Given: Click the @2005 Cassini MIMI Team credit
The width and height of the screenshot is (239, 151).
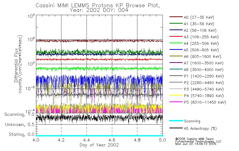Looking at the screenshot, I should tap(194, 139).
